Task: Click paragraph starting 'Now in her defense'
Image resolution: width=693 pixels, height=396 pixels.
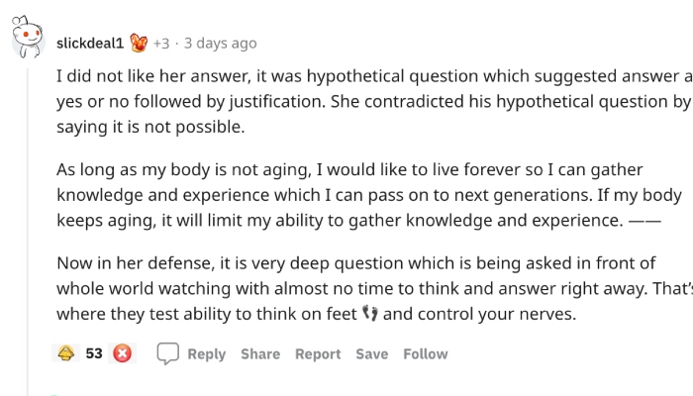Action: 375,288
